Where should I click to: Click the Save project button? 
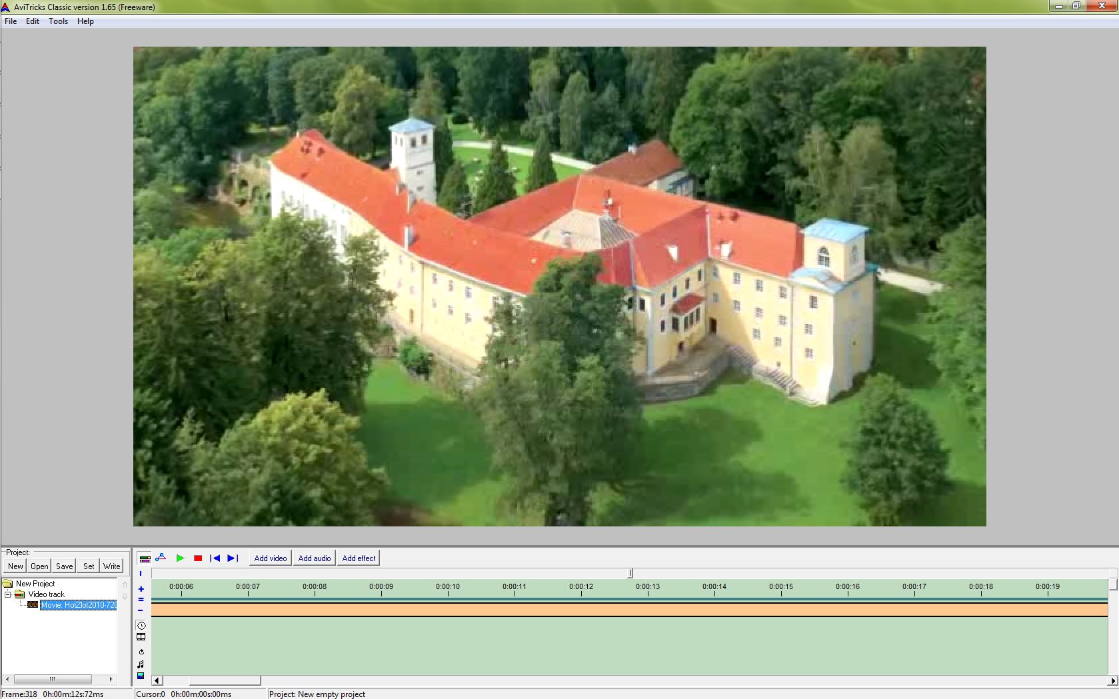(65, 566)
